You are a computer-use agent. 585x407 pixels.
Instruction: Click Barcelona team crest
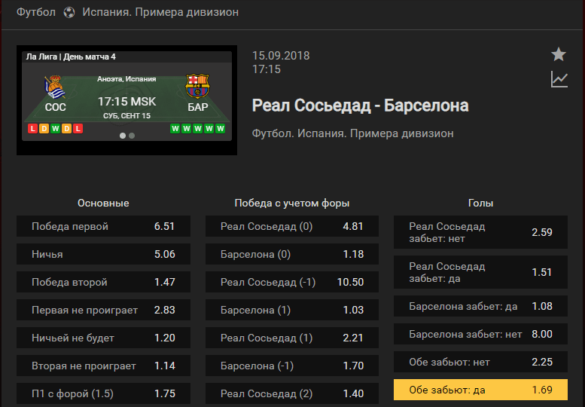(197, 86)
